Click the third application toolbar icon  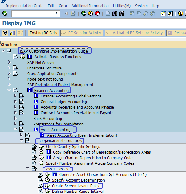[20, 33]
